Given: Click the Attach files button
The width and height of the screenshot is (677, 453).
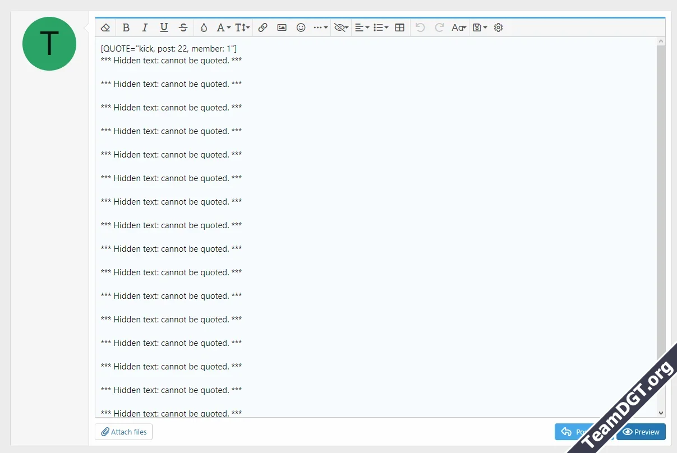Looking at the screenshot, I should [123, 432].
